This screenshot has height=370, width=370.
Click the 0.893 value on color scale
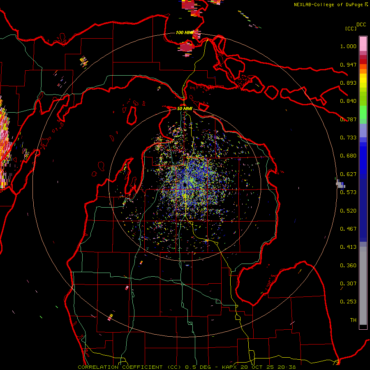pyautogui.click(x=348, y=83)
